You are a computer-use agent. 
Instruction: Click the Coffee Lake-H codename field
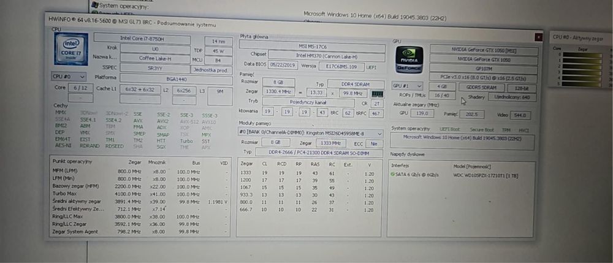155,58
